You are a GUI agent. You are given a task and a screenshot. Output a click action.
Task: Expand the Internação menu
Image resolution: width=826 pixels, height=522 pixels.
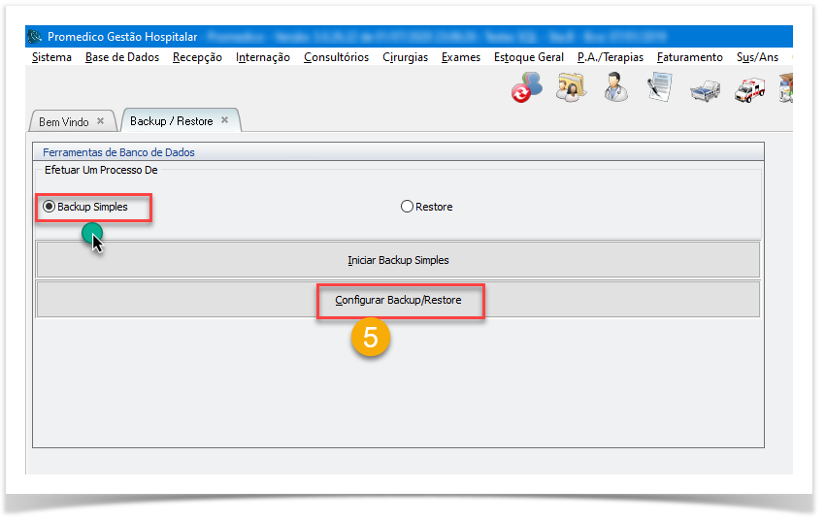262,57
